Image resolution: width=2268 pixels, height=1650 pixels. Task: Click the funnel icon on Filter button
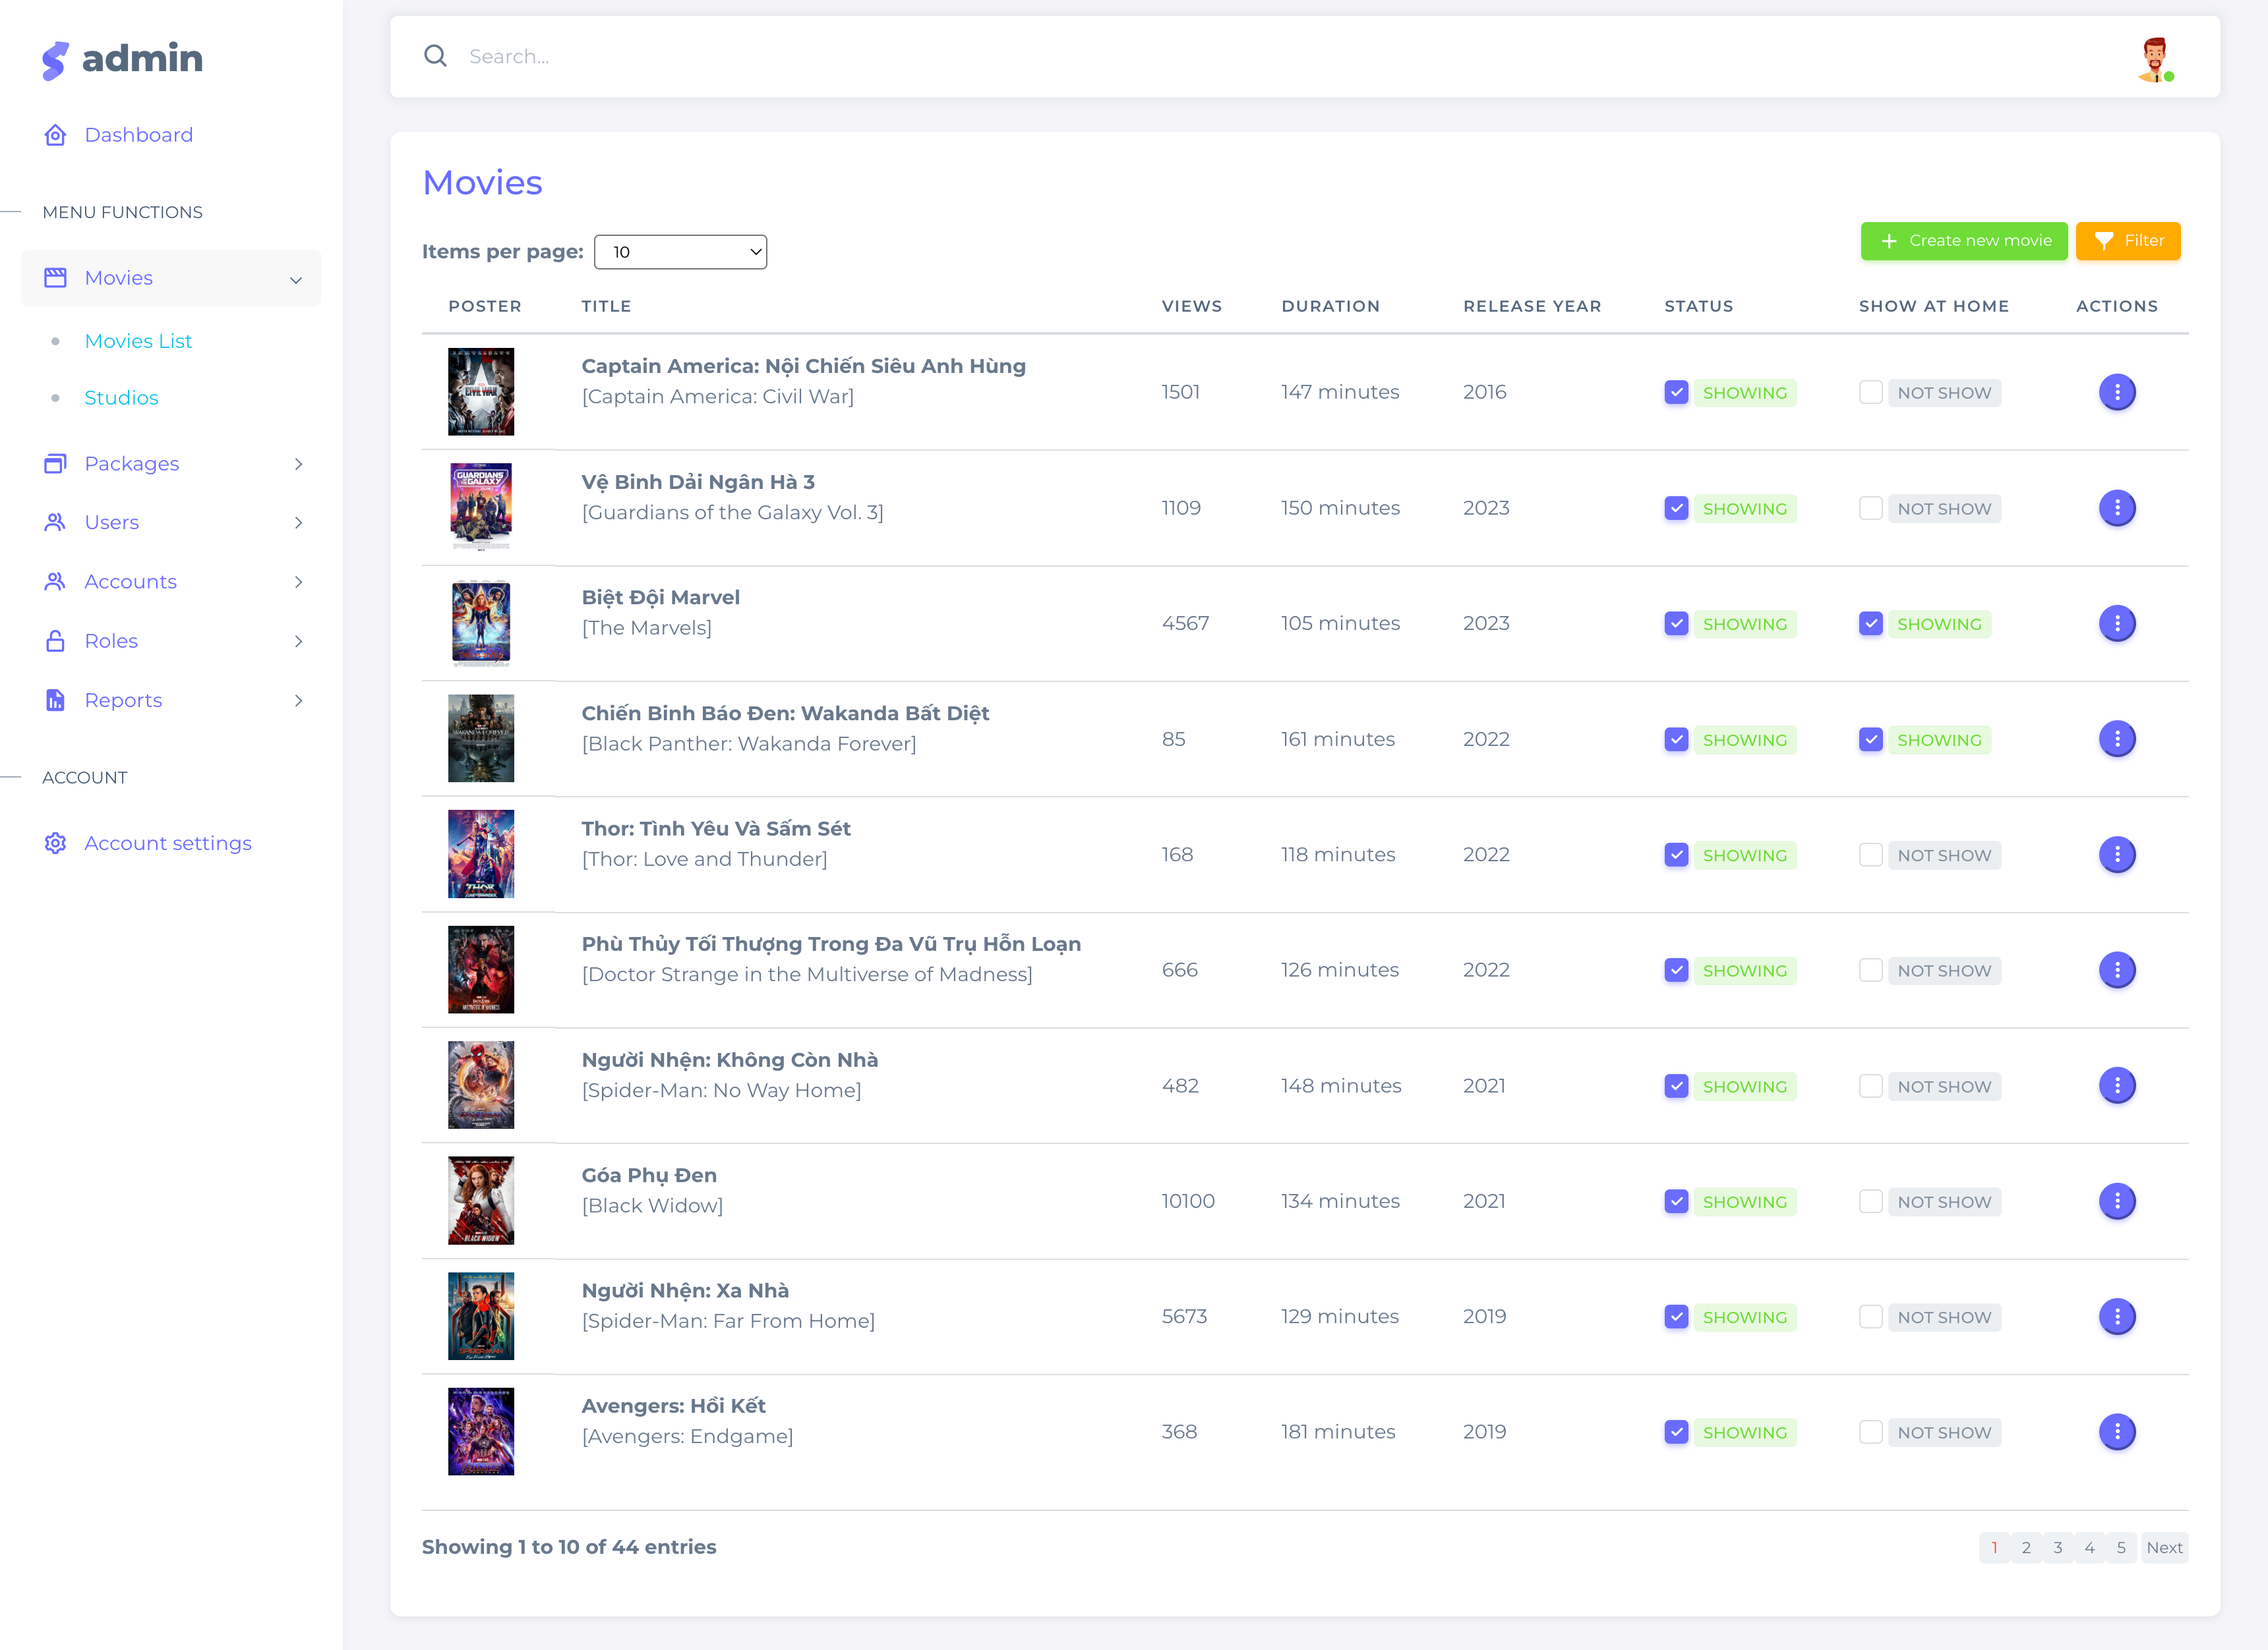[x=2103, y=241]
